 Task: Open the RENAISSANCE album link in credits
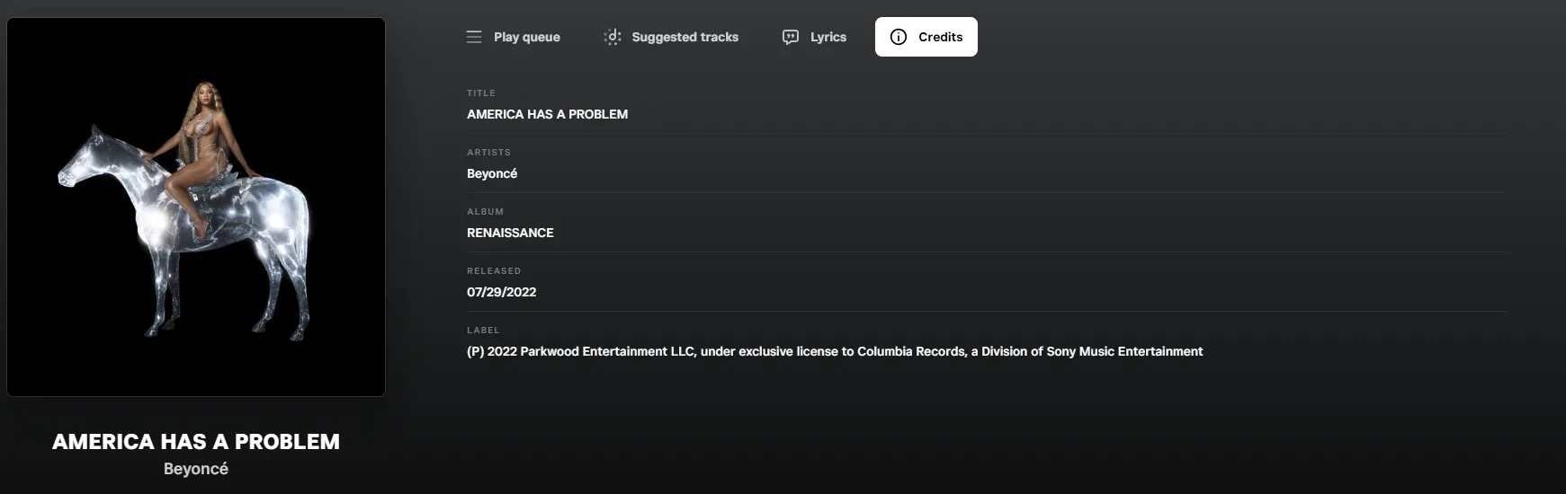coord(510,233)
